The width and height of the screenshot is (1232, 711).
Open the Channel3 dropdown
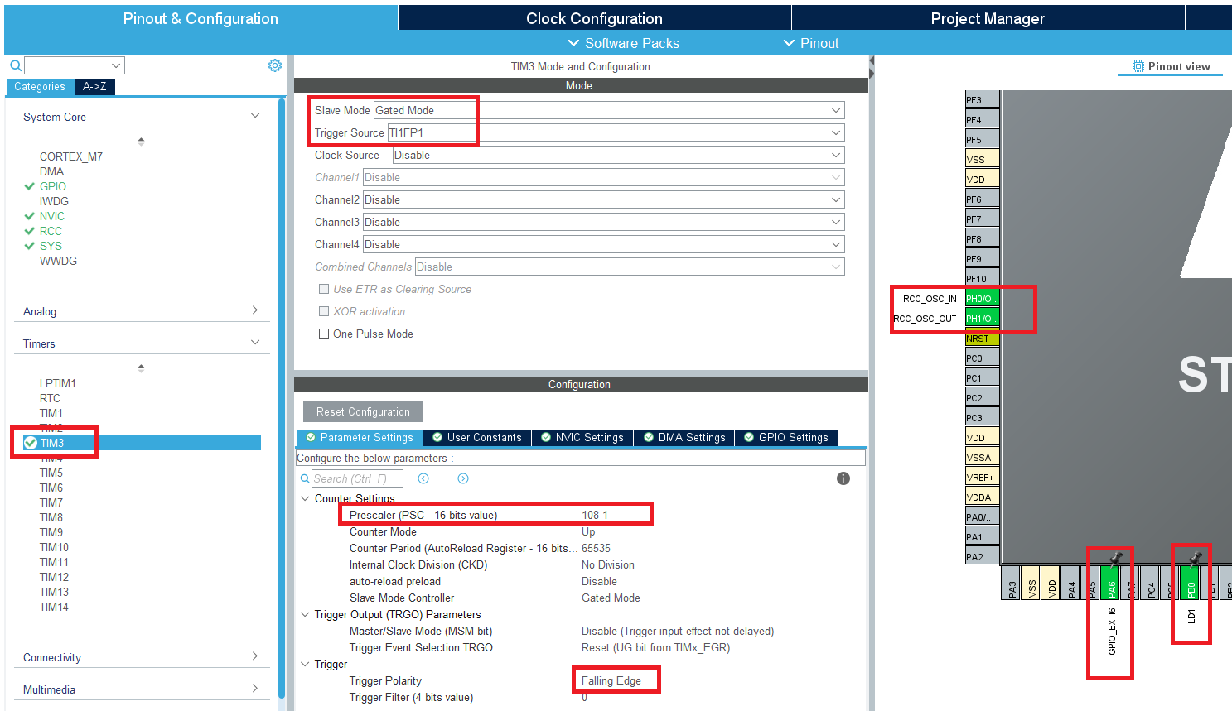[x=603, y=222]
